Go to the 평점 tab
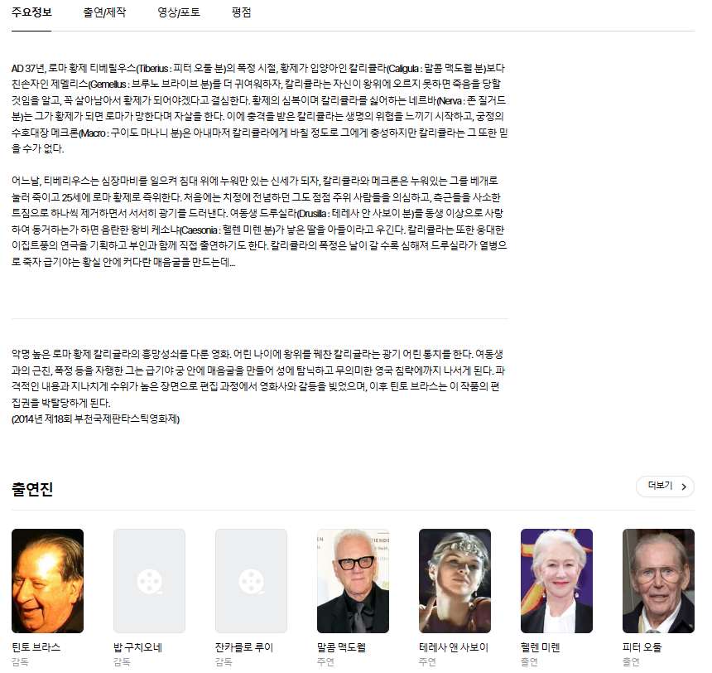 coord(242,13)
